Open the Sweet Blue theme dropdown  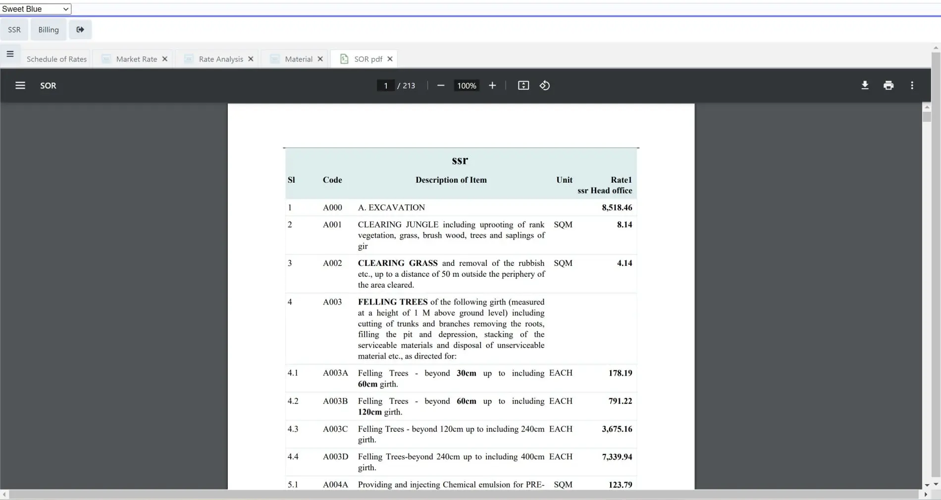point(36,9)
